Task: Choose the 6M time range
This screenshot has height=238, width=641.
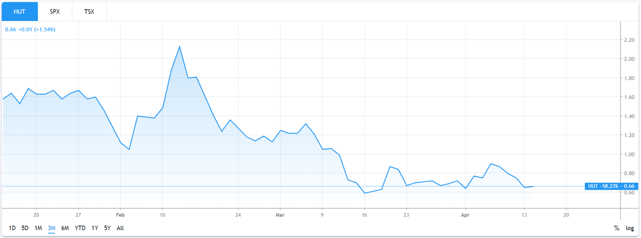Action: click(x=66, y=228)
